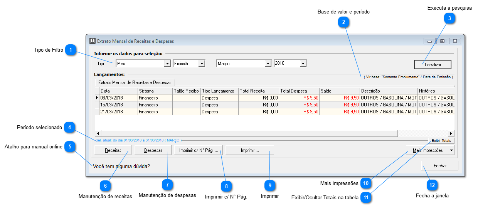Maximize the Extrato Mensal window

442,41
